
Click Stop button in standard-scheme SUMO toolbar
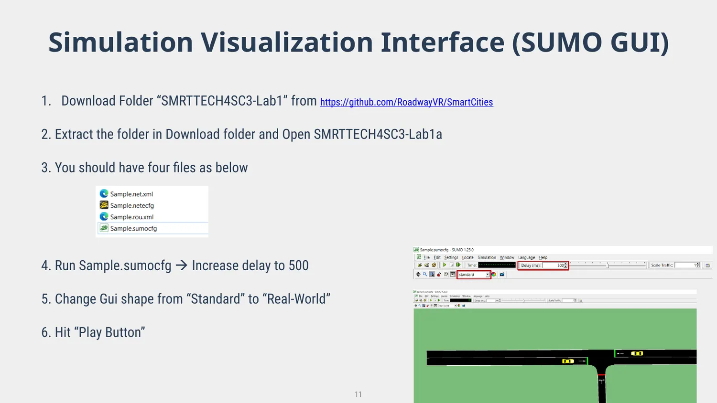tap(452, 265)
